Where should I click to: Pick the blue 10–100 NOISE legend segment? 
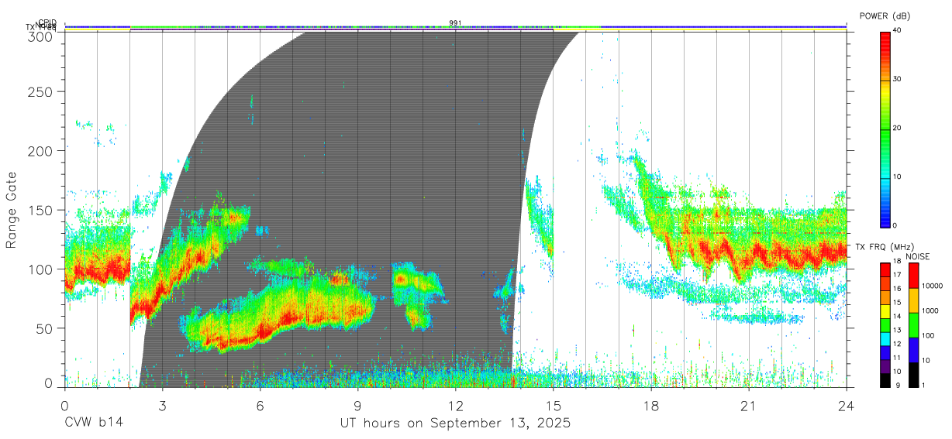913,350
